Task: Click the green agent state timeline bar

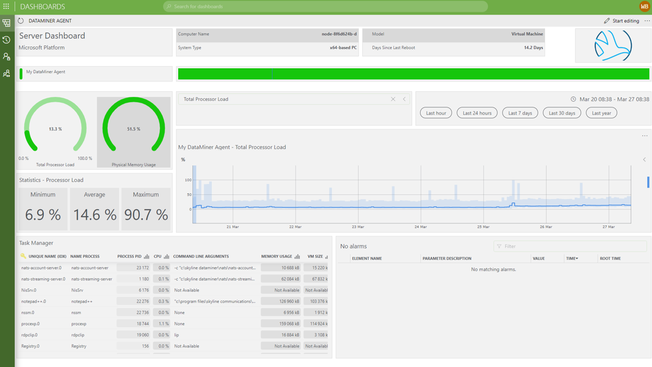Action: [x=414, y=74]
